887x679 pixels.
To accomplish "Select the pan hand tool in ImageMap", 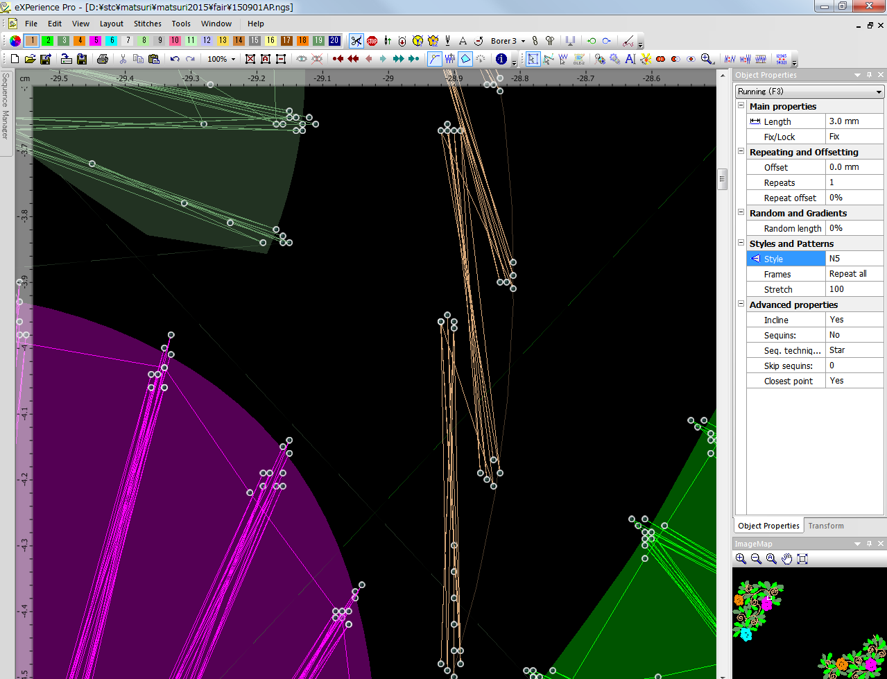I will (x=787, y=558).
